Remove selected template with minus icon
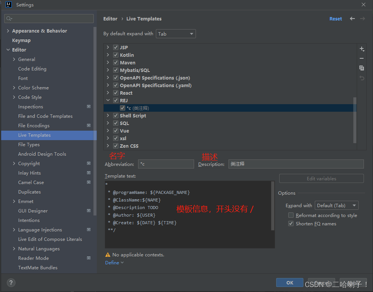The width and height of the screenshot is (373, 292). coord(362,58)
